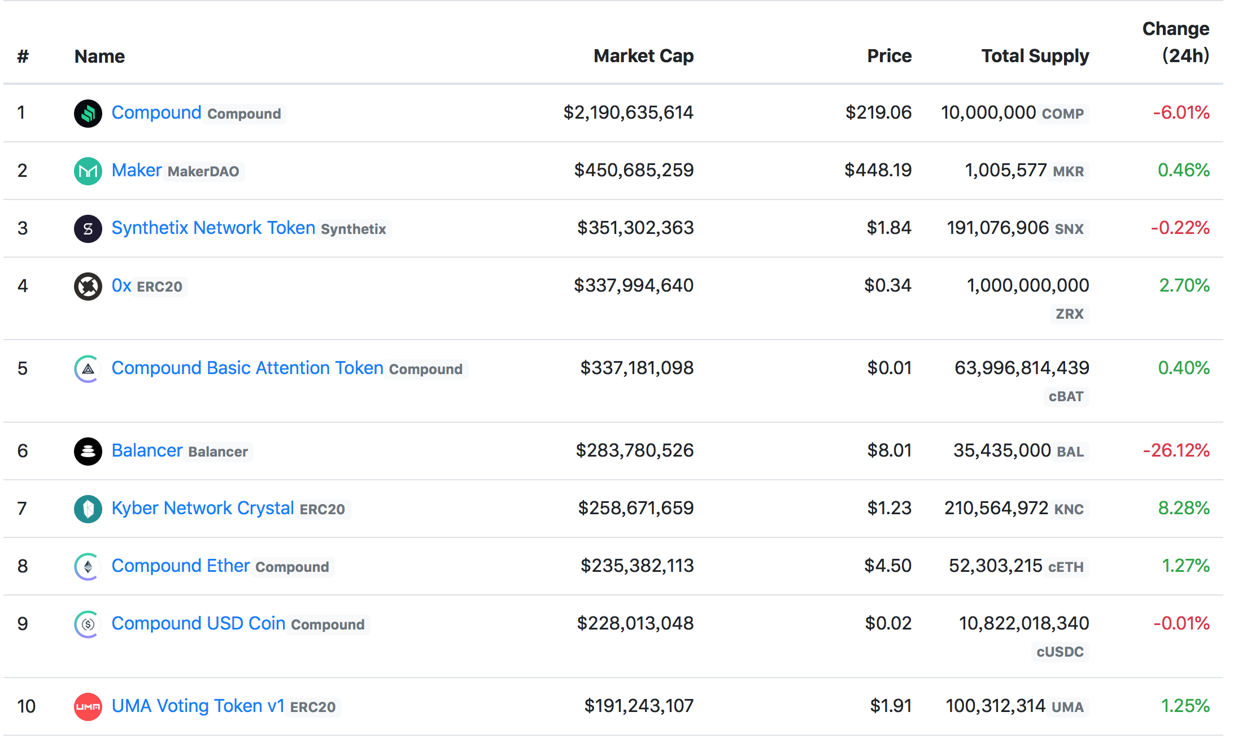Click the Compound Ether logo icon
The image size is (1238, 738).
click(88, 566)
